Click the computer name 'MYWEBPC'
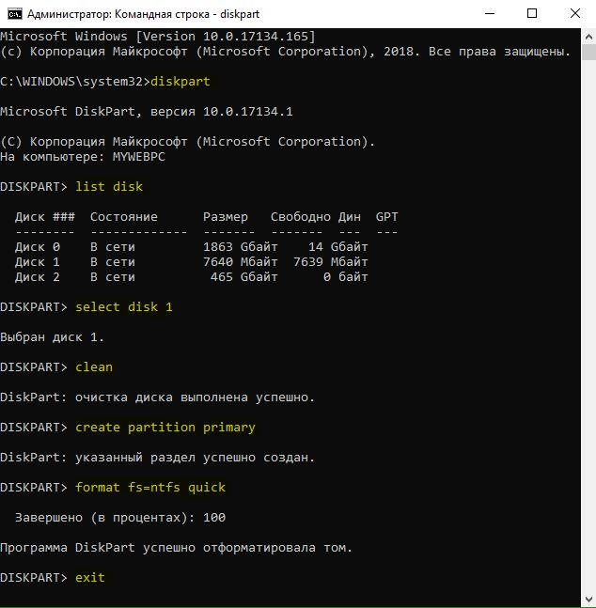596x608 pixels. [139, 157]
